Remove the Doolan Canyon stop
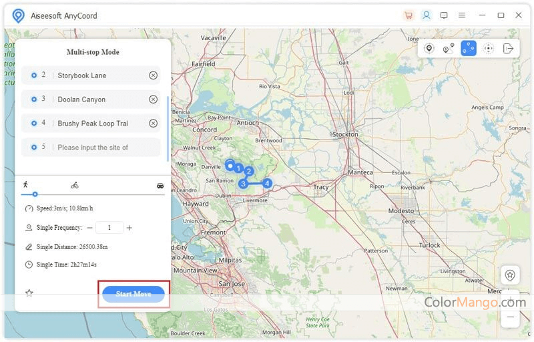Screen dimensions: 534x342 (153, 100)
